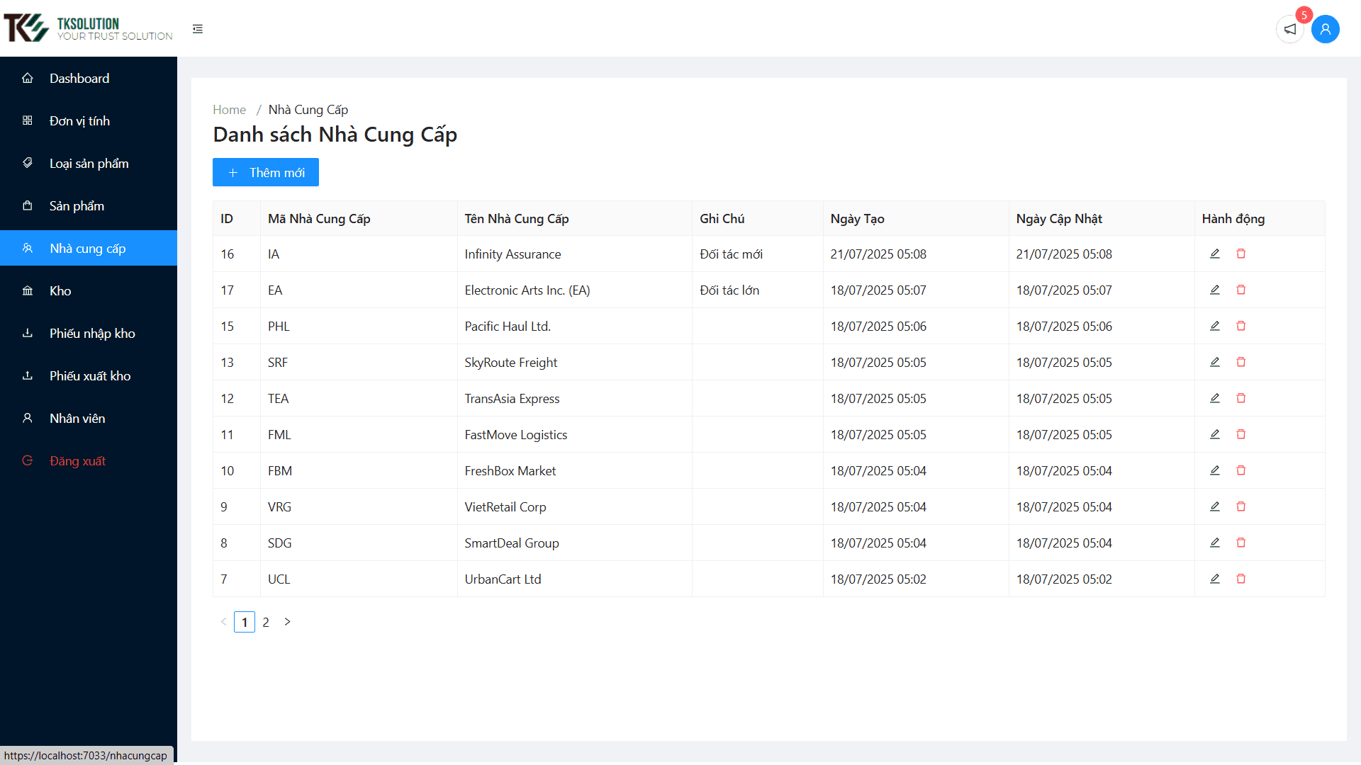Image resolution: width=1361 pixels, height=765 pixels.
Task: Edit the UrbanCart Ltd supplier entry
Action: [x=1214, y=579]
